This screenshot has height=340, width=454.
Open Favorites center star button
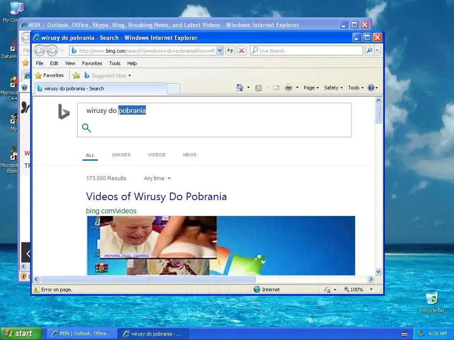click(49, 75)
